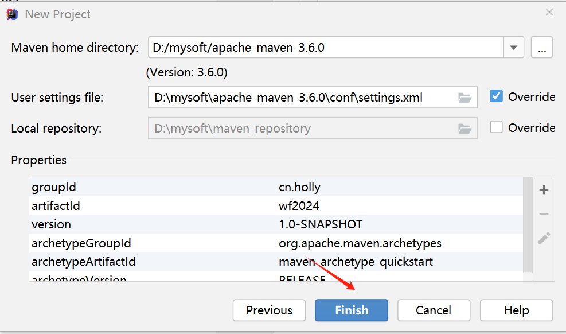Add a new property with plus icon

[544, 190]
